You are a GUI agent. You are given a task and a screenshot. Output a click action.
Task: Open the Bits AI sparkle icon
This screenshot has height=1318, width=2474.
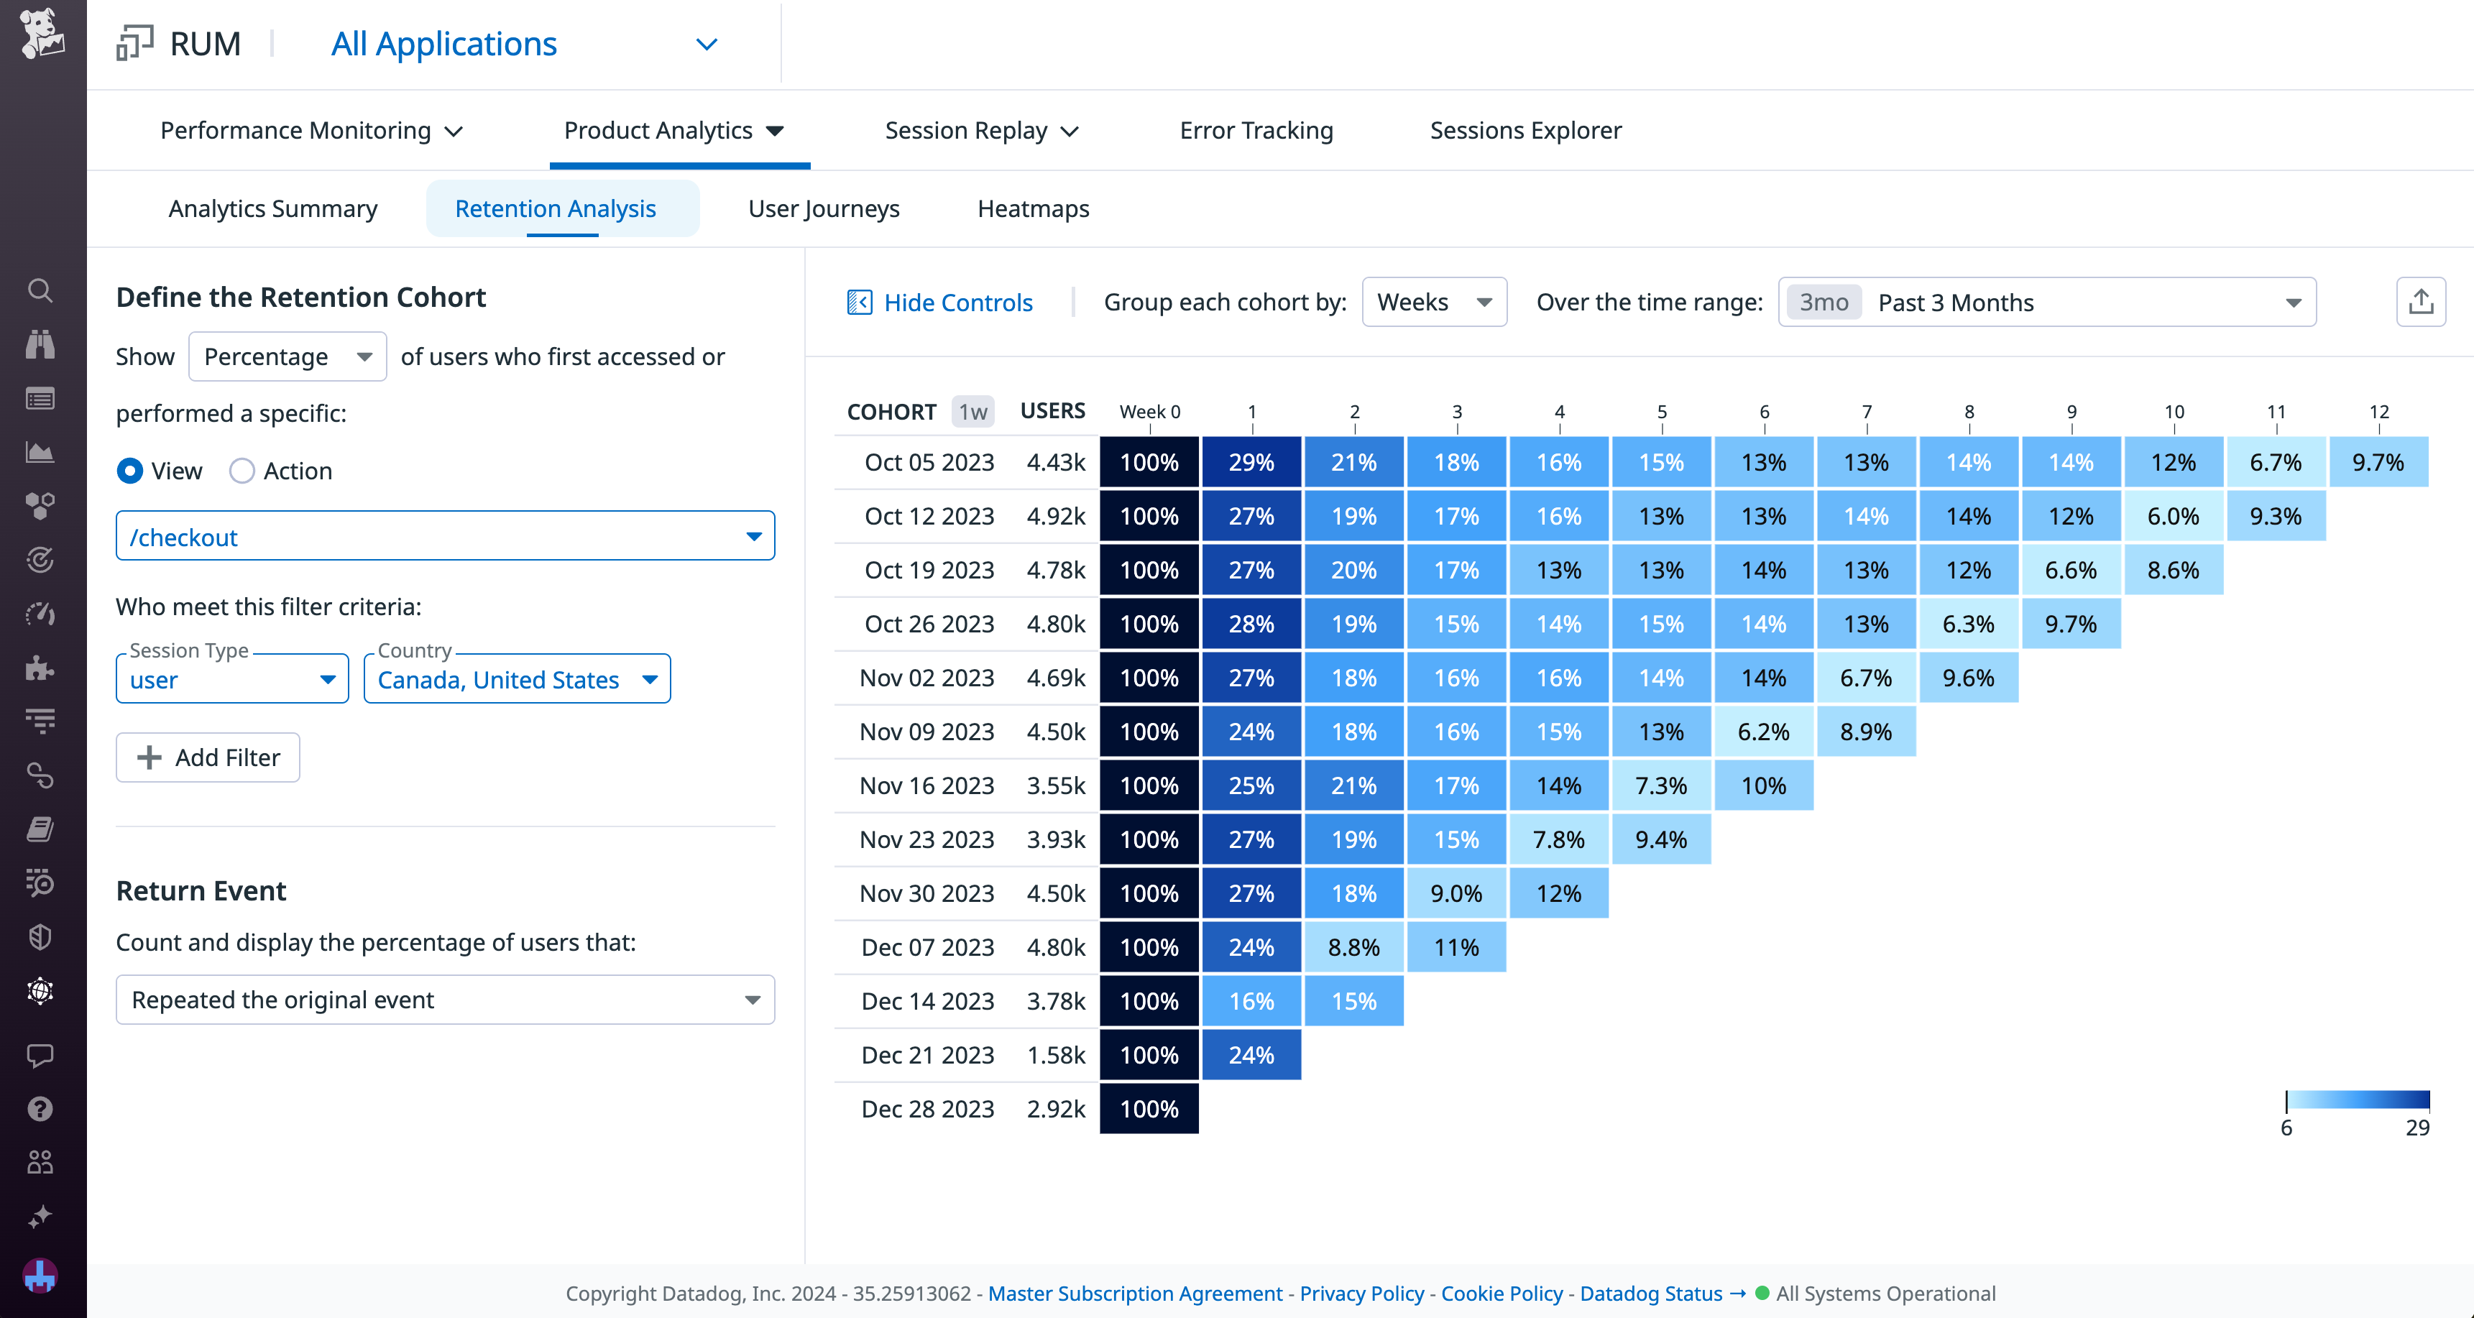click(40, 1217)
